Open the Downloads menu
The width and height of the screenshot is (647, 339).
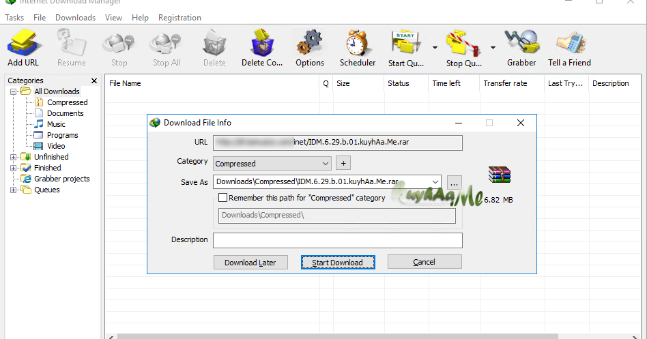pos(76,18)
